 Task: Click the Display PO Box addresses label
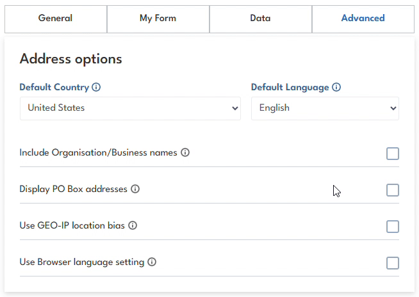74,189
